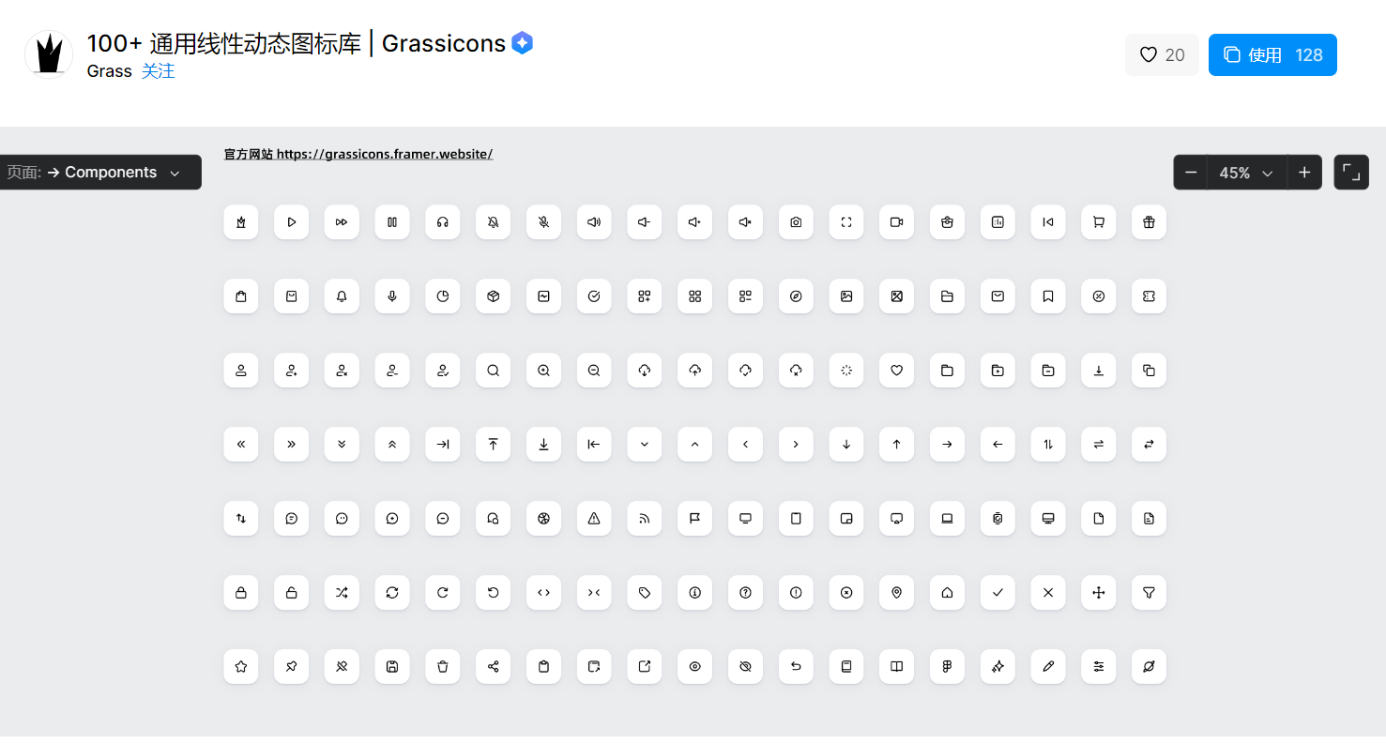Expand the 45% zoom level dropdown

(1246, 173)
